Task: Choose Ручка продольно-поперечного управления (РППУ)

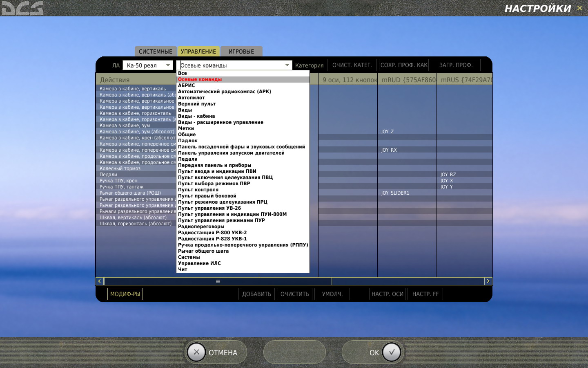Action: [243, 245]
